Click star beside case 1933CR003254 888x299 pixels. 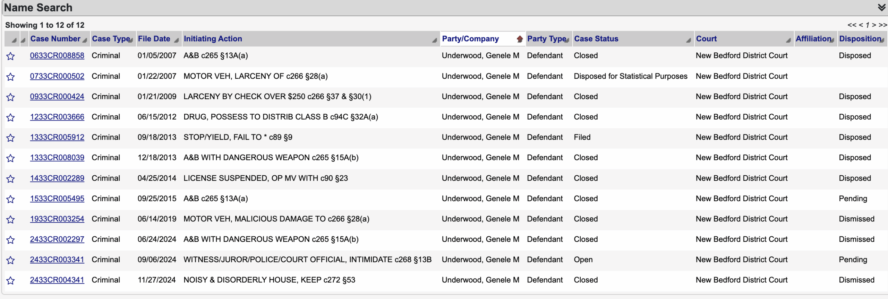coord(11,220)
